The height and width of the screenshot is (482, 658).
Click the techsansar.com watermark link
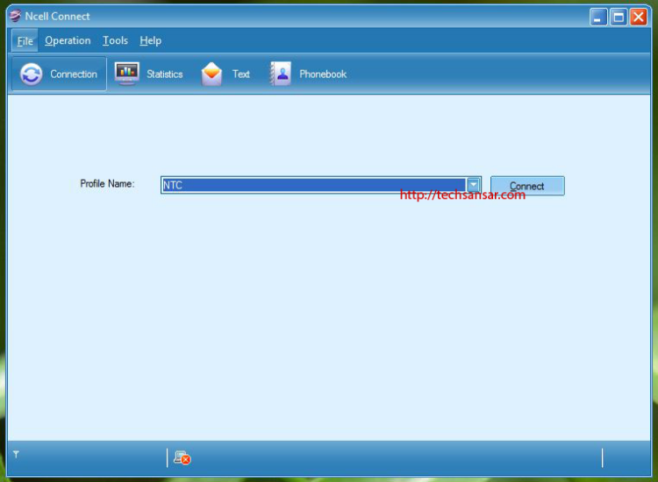click(x=461, y=195)
